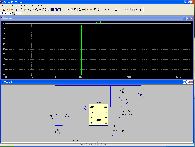Open Find with the binoculars icon
This screenshot has height=147, width=195.
[75, 9]
